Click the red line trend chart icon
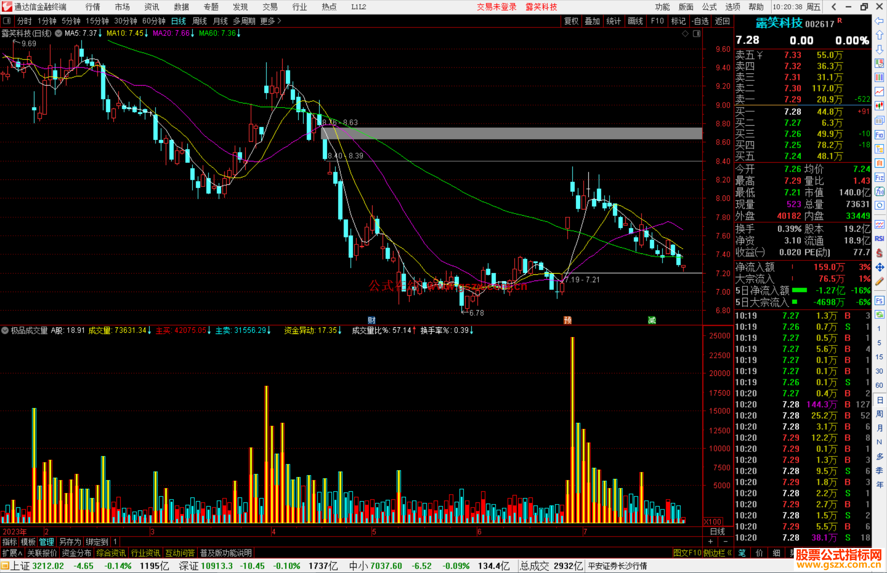 click(879, 91)
